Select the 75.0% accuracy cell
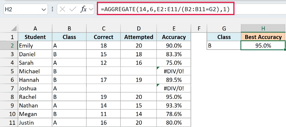 174,63
